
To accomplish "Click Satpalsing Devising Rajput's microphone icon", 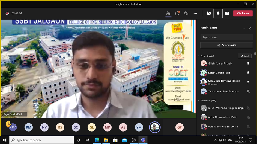I will click(x=248, y=82).
